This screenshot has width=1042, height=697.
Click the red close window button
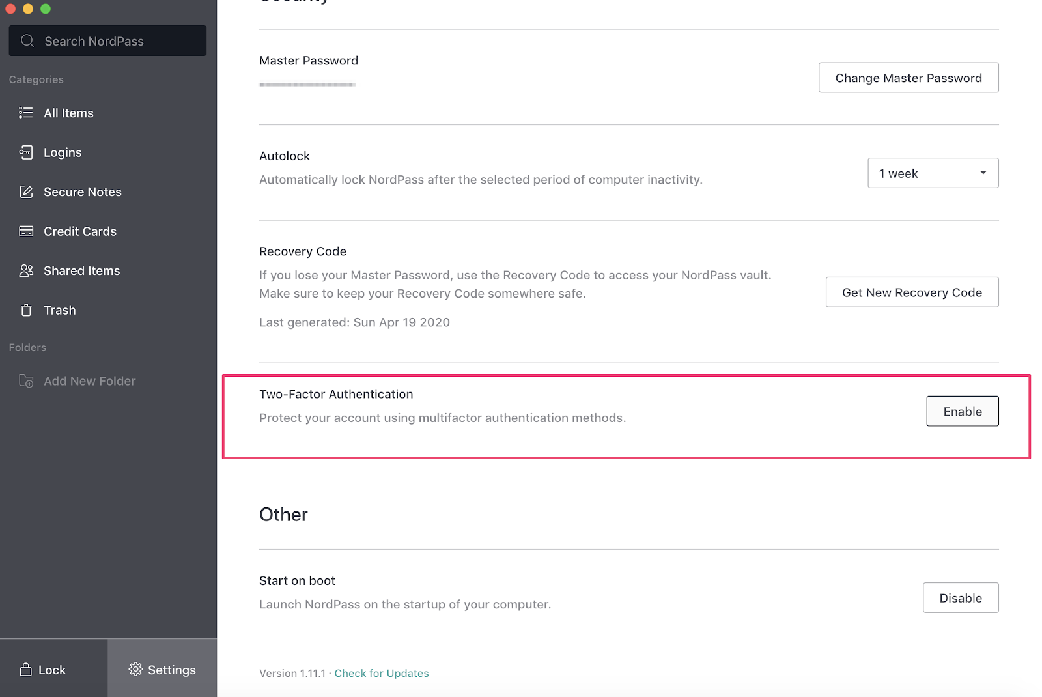[x=10, y=8]
